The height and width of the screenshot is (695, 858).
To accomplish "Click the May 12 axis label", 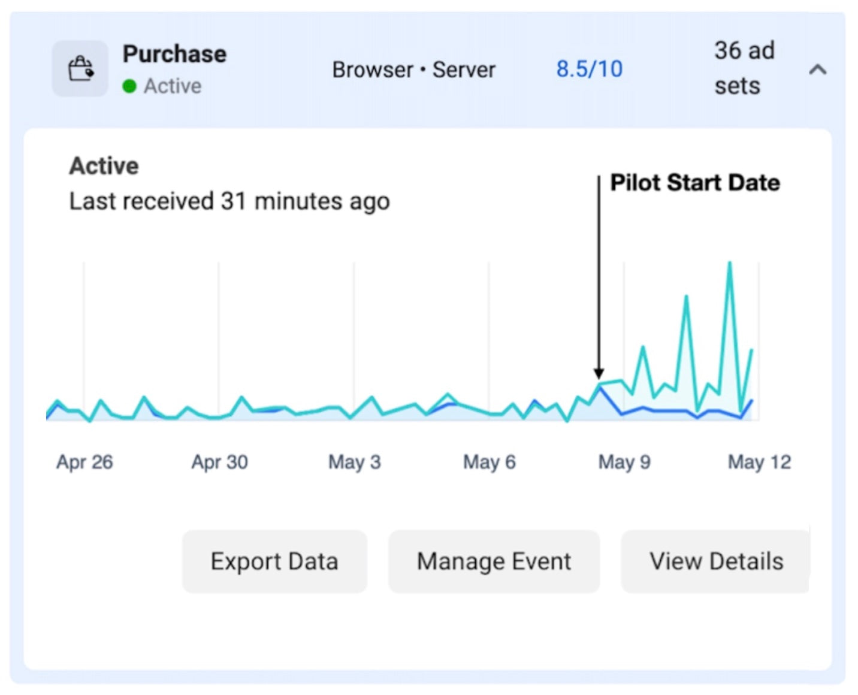I will (759, 462).
